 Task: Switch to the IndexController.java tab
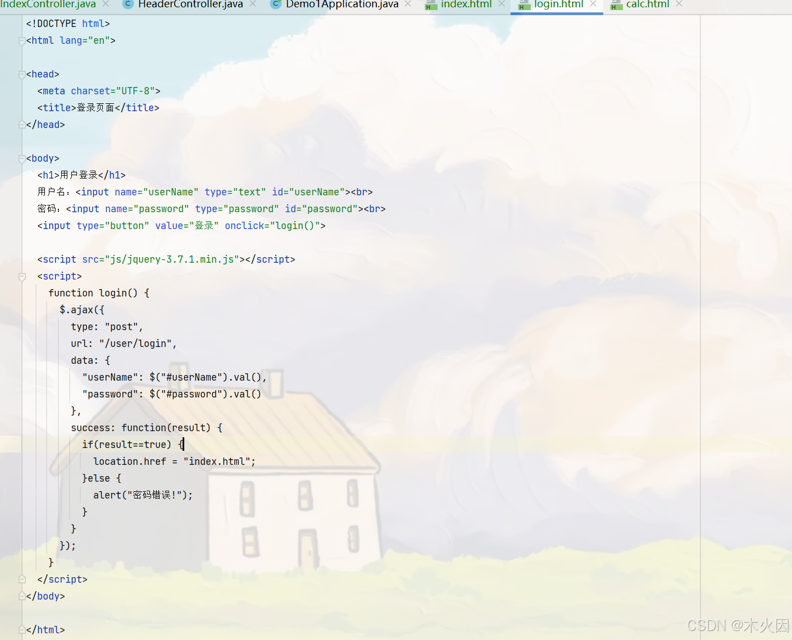(48, 4)
